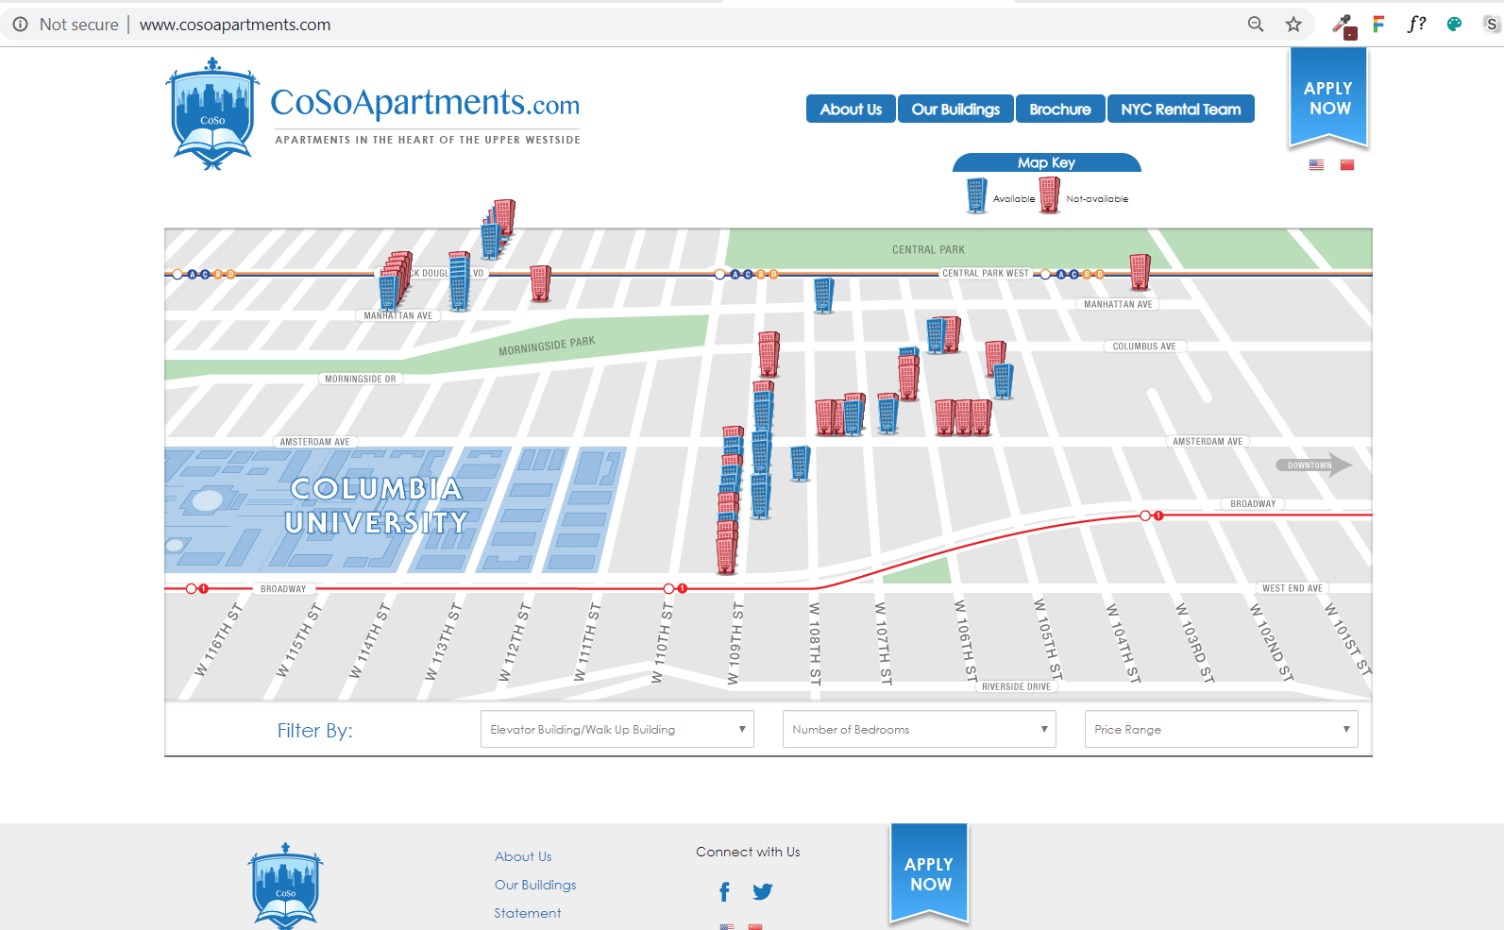Click the W 116TH ST street label

click(x=218, y=640)
